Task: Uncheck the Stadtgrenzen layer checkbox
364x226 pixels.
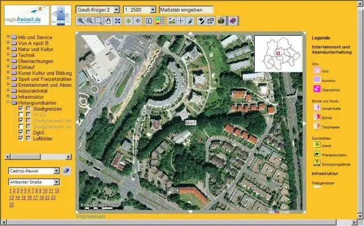Action: point(21,108)
